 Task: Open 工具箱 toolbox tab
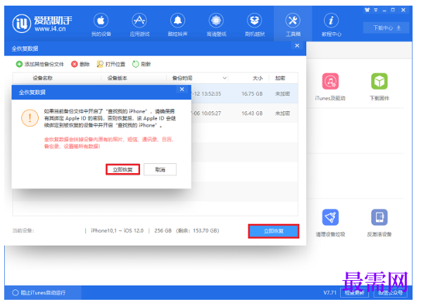click(293, 25)
